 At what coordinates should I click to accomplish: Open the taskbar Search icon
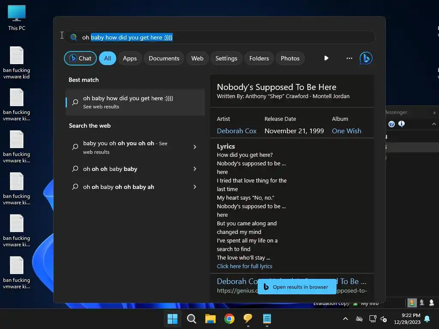pos(192,319)
